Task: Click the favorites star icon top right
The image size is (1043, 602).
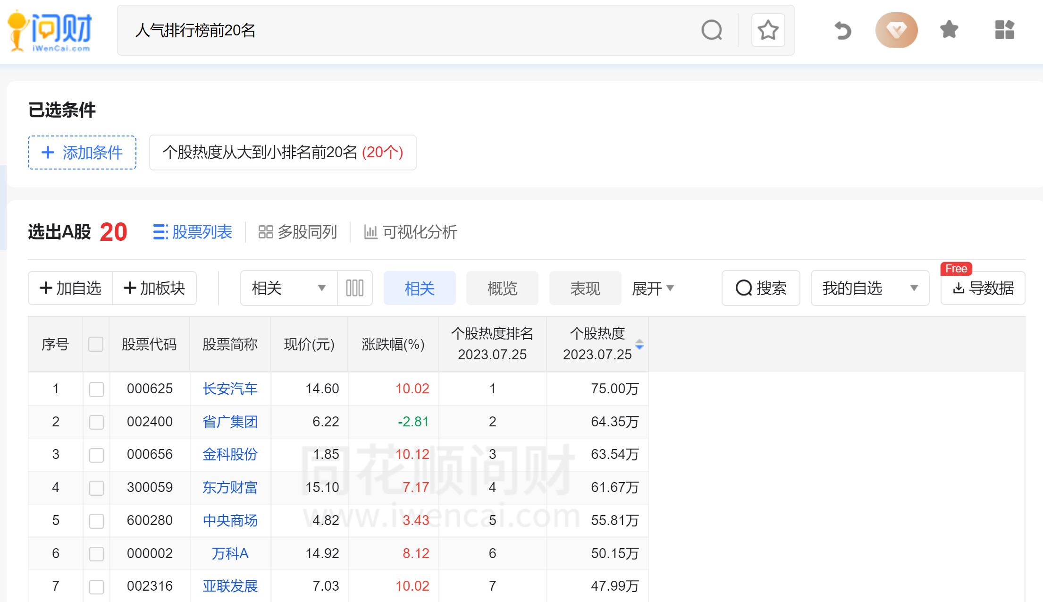Action: coord(948,30)
